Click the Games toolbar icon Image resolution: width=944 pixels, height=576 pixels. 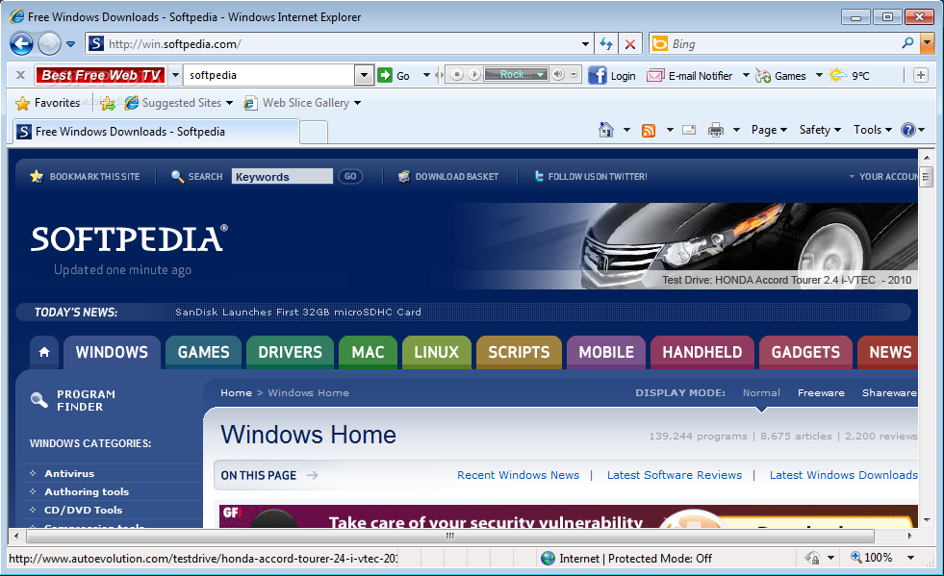click(763, 76)
